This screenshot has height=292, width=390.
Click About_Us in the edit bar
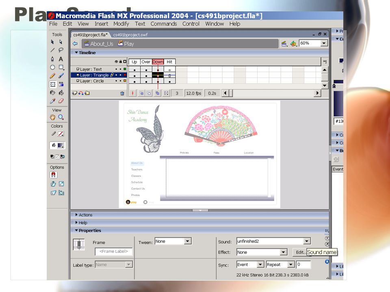(x=99, y=44)
